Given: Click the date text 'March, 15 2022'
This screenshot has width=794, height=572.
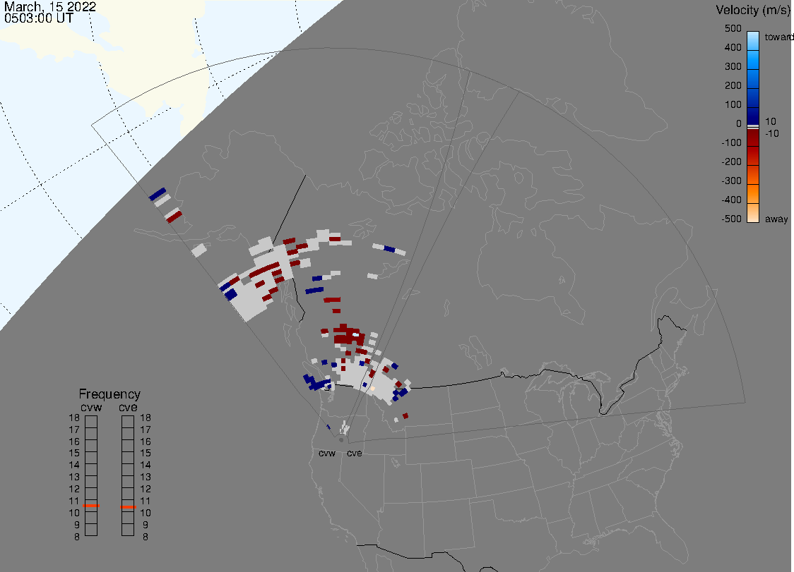Looking at the screenshot, I should click(x=50, y=6).
